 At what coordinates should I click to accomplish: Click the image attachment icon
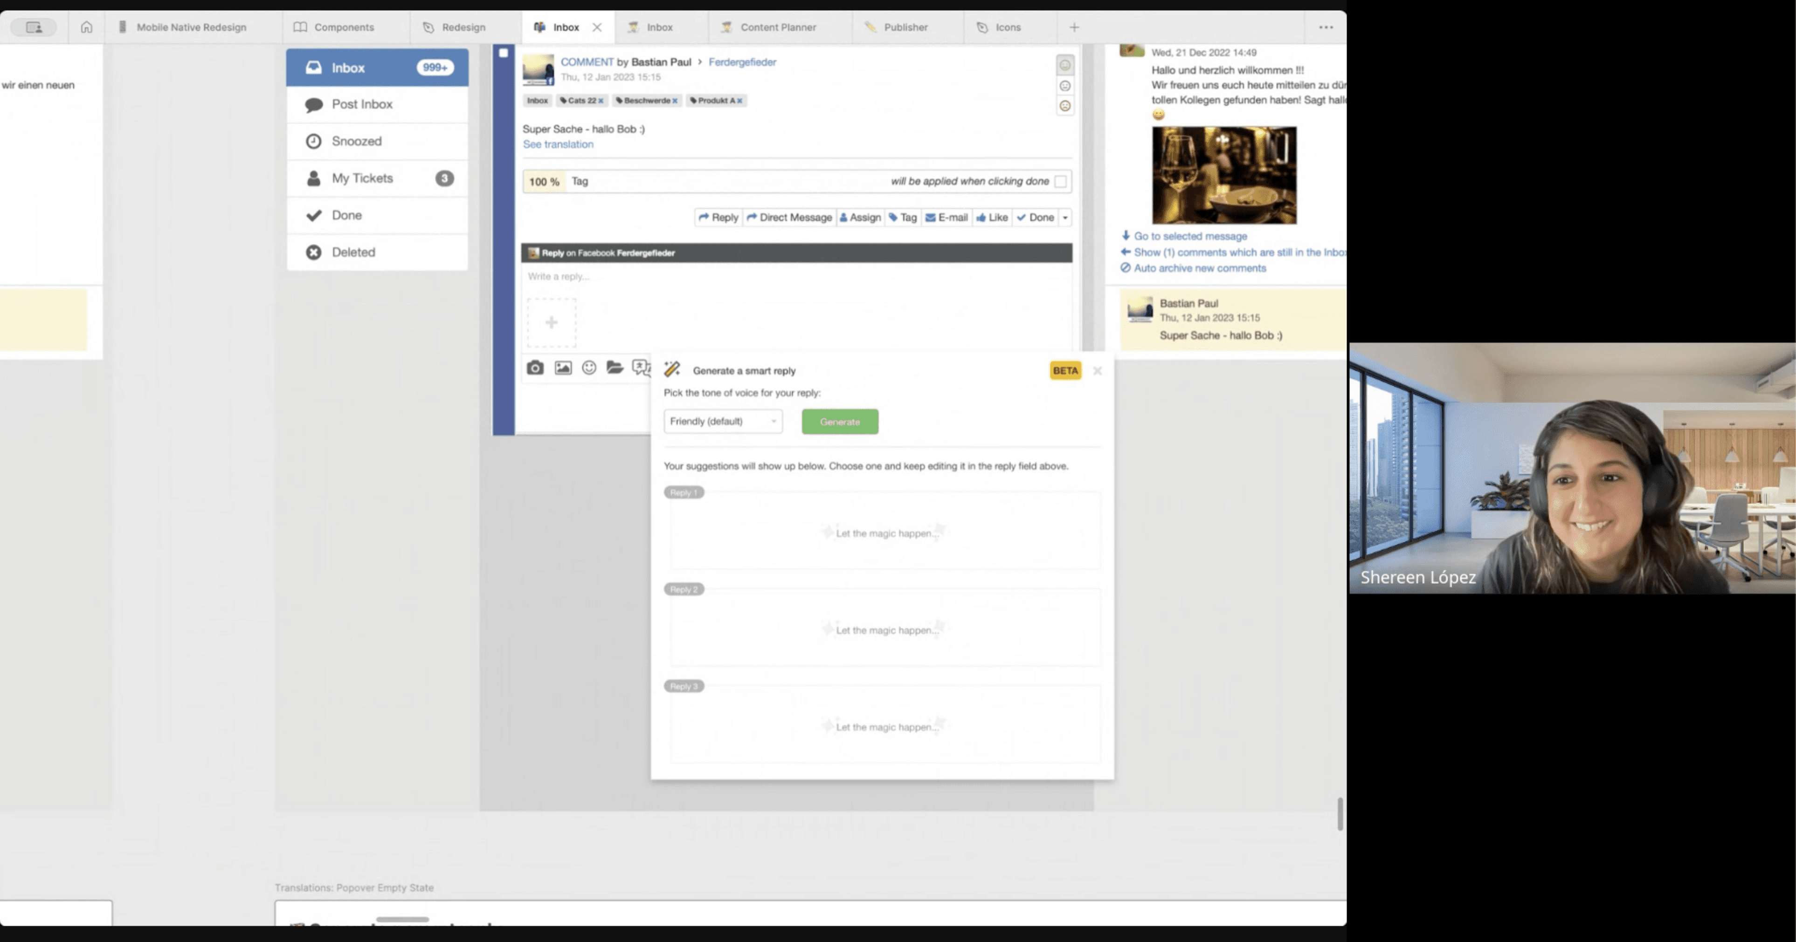(563, 368)
